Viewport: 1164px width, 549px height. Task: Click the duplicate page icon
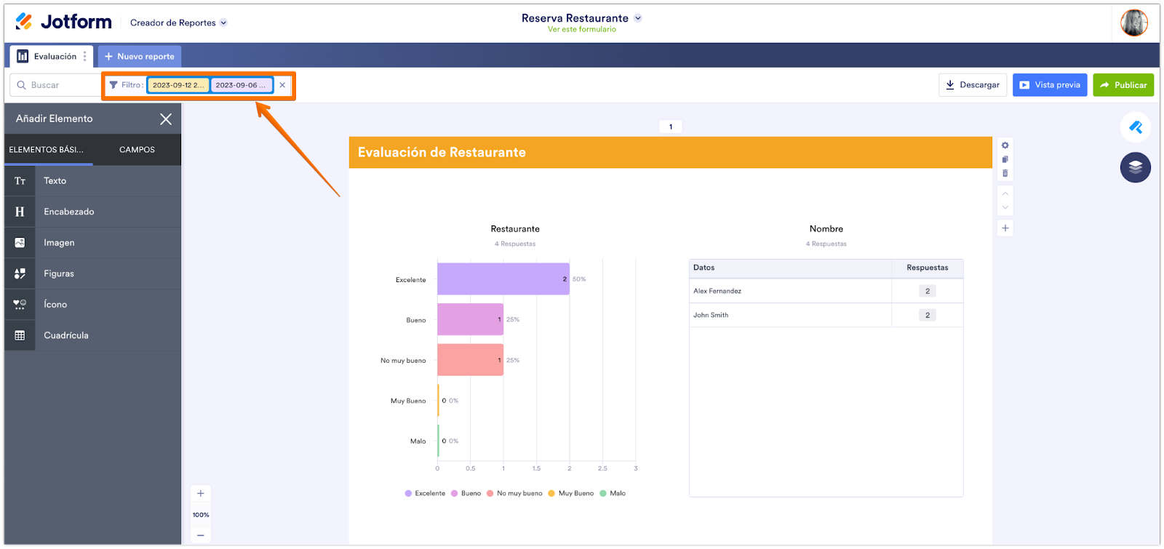point(1005,159)
